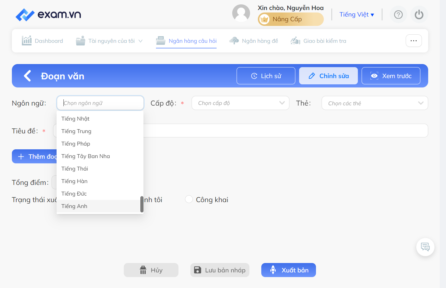Expand Tài nguyên của tôi menu
Image resolution: width=446 pixels, height=288 pixels.
(x=109, y=41)
